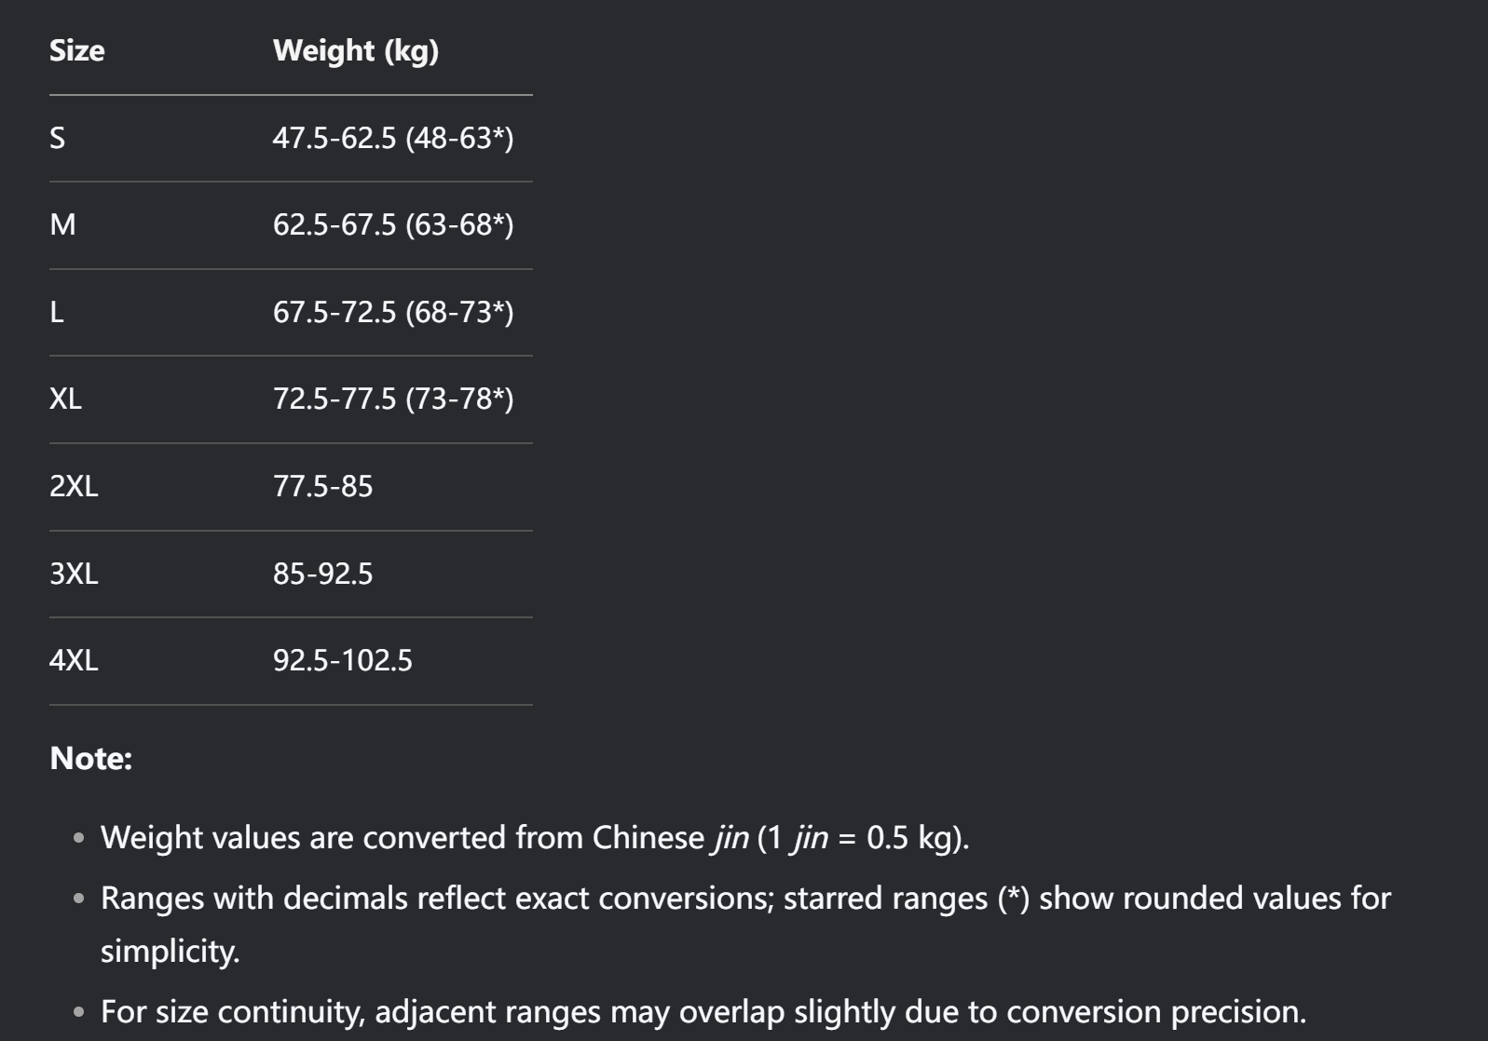Image resolution: width=1488 pixels, height=1041 pixels.
Task: Select the 3XL size cell
Action: click(74, 573)
